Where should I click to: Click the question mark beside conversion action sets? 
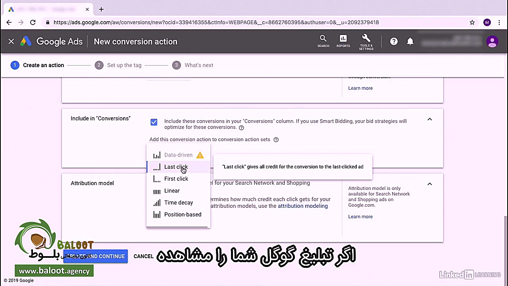click(x=276, y=139)
